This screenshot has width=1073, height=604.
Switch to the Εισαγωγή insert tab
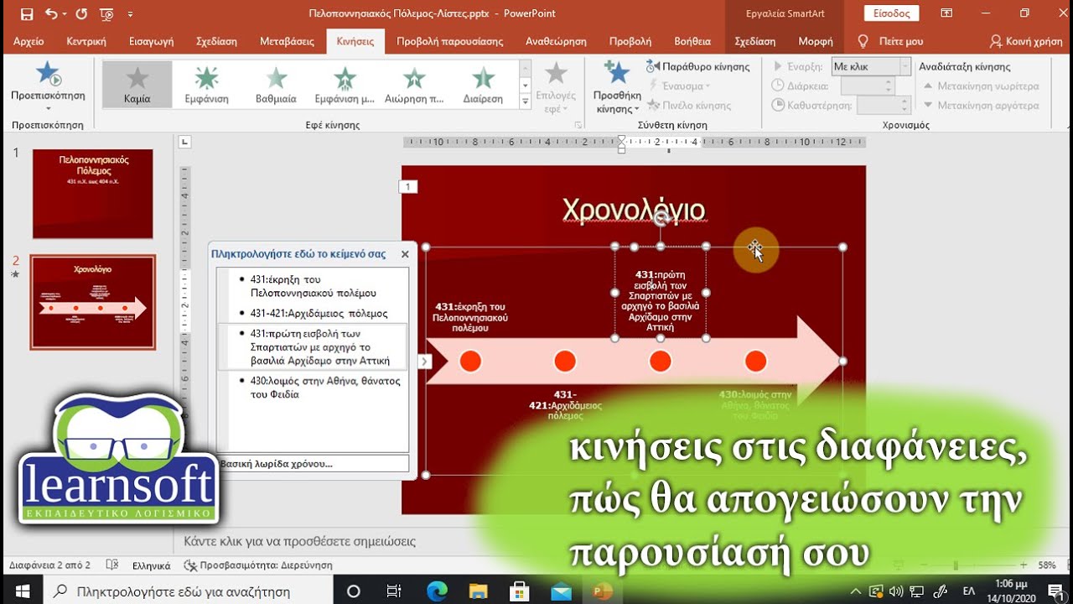point(151,41)
